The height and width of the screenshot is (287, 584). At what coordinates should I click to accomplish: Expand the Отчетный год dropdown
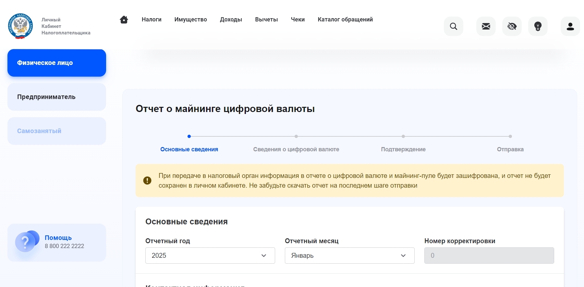coord(210,256)
